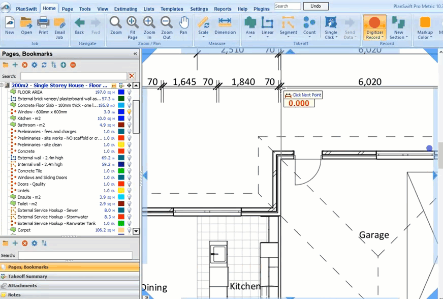Viewport: 443px width, 299px height.
Task: Open the Single Click dropdown arrow
Action: (336, 37)
